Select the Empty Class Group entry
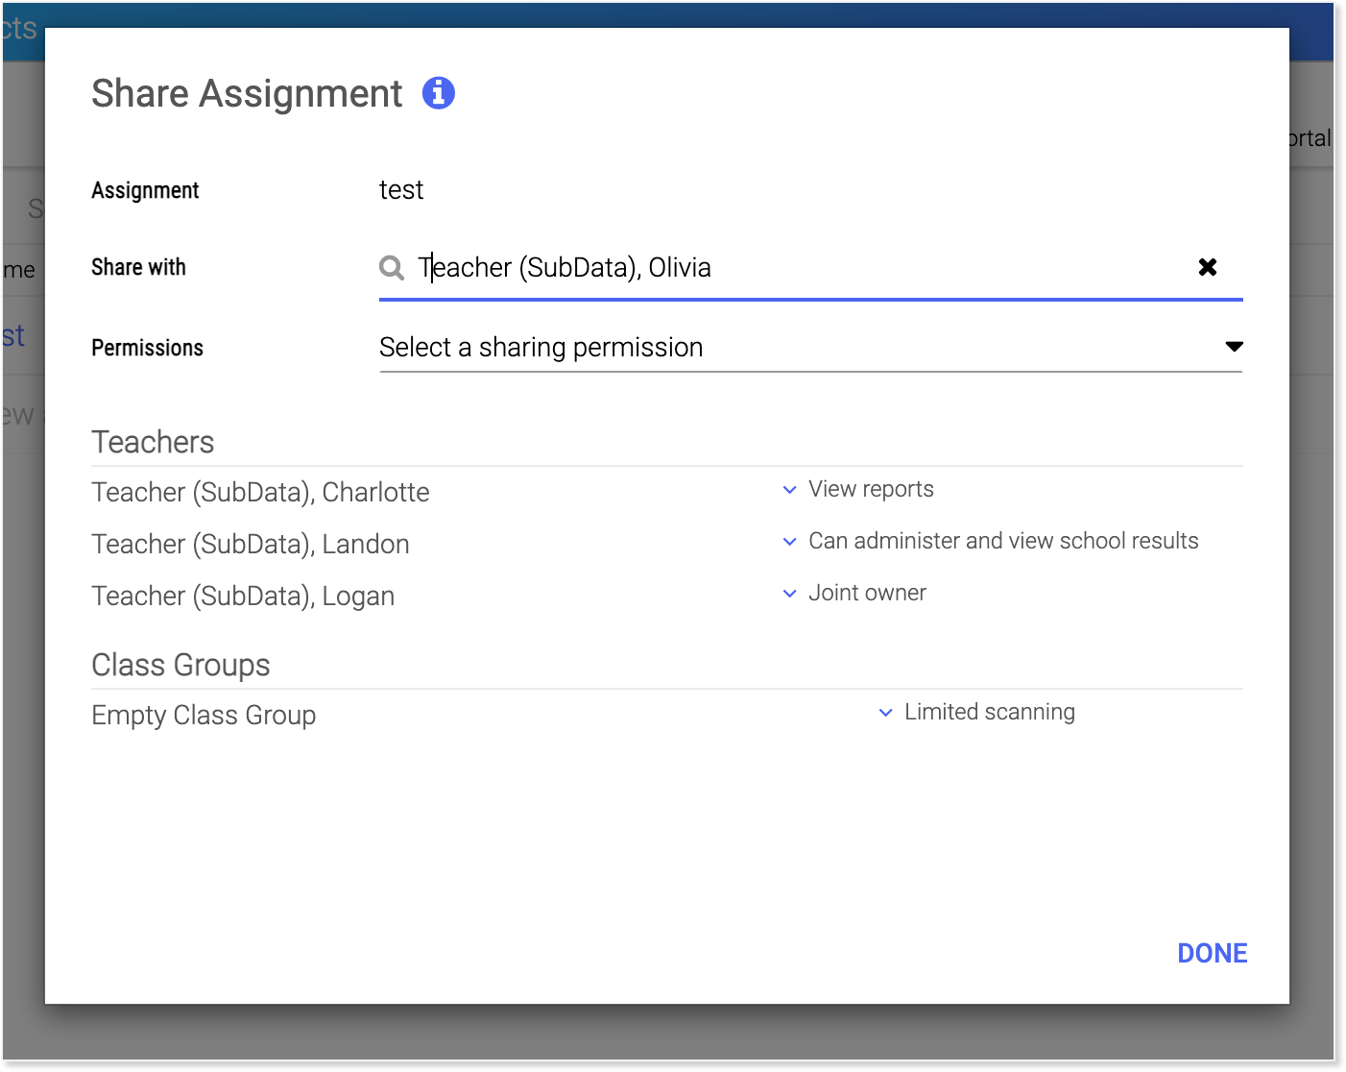 (204, 716)
